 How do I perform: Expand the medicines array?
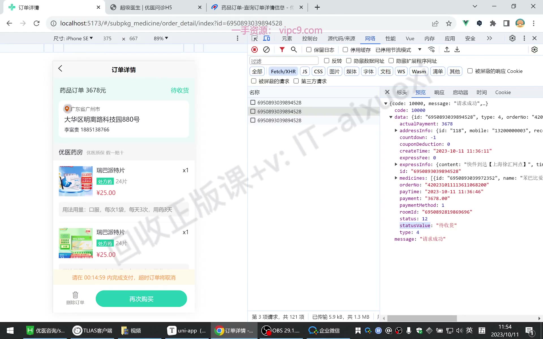396,178
